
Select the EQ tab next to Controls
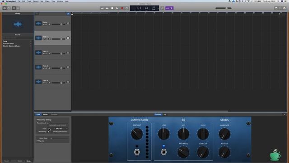point(165,115)
